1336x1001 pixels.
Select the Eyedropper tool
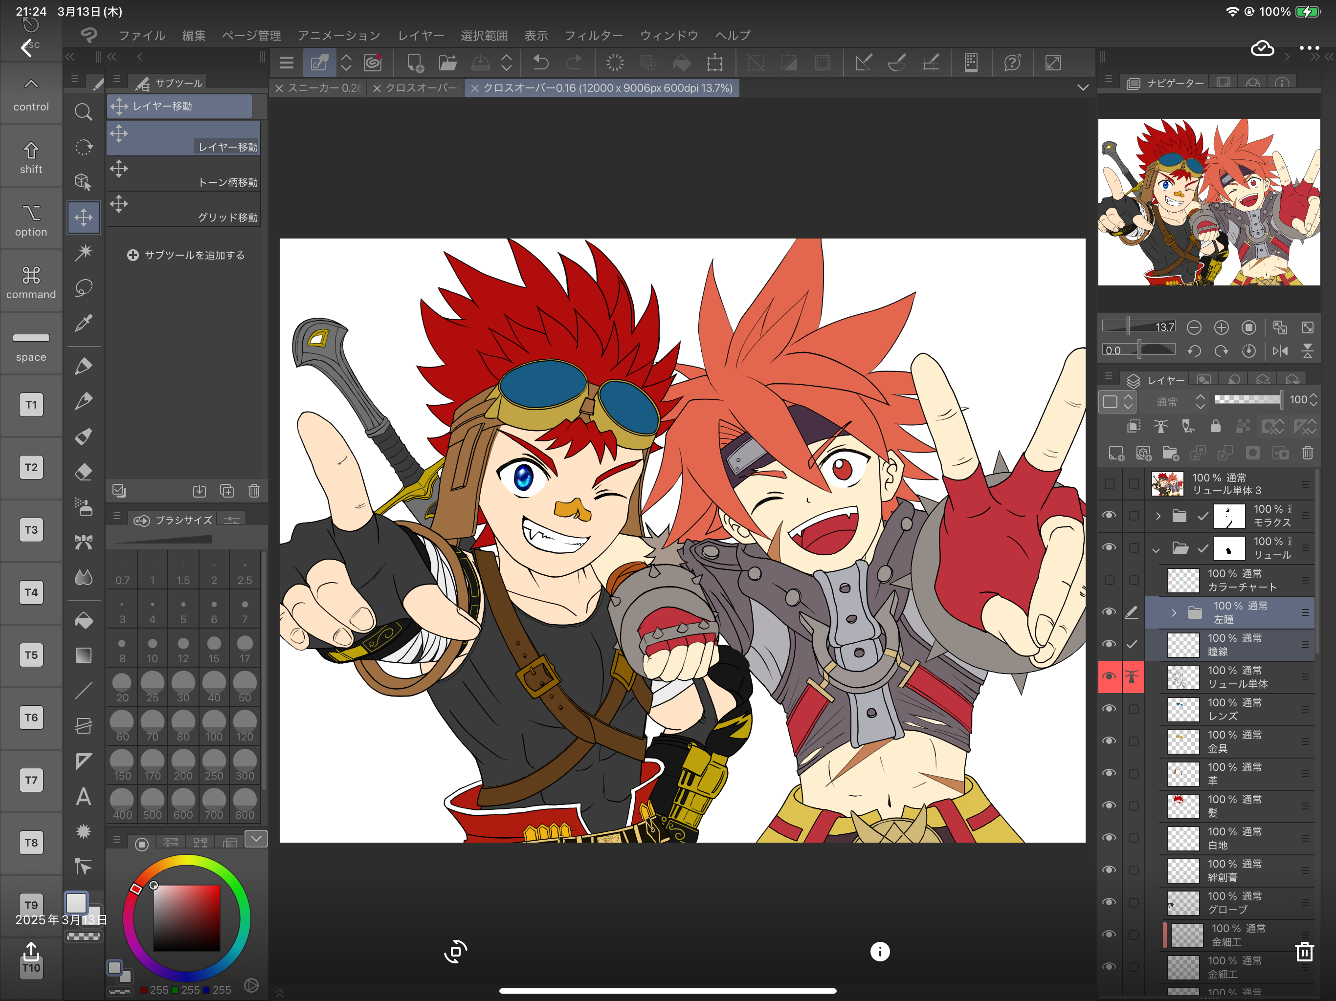83,323
